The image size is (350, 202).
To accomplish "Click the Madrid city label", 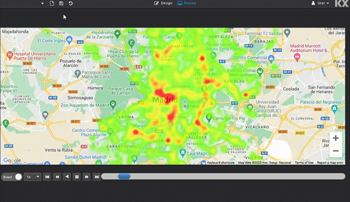I will click(165, 100).
